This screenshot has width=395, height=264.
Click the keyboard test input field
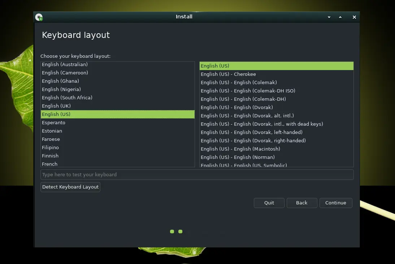tap(197, 174)
